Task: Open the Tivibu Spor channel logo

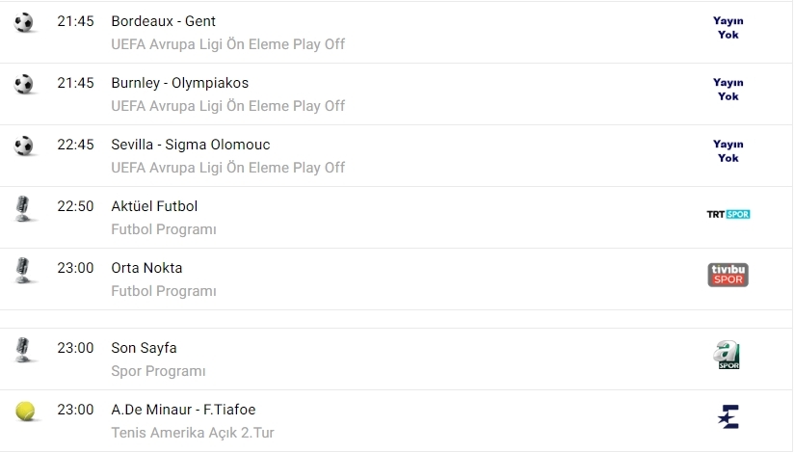Action: (728, 275)
